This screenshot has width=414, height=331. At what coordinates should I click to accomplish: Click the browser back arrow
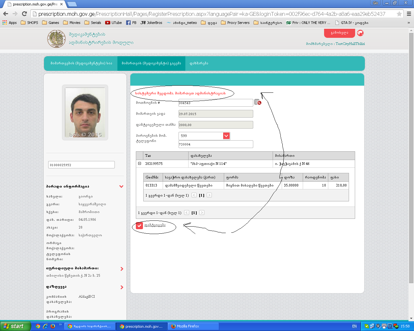pyautogui.click(x=5, y=14)
